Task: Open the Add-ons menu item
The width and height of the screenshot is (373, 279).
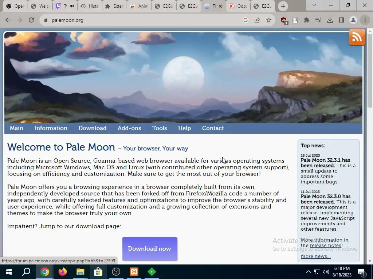Action: (129, 128)
